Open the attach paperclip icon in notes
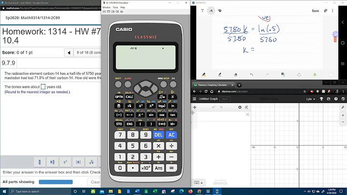 click(325, 11)
